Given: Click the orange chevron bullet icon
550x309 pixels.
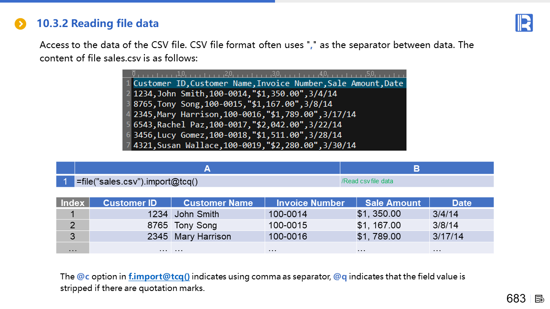Looking at the screenshot, I should click(x=20, y=24).
